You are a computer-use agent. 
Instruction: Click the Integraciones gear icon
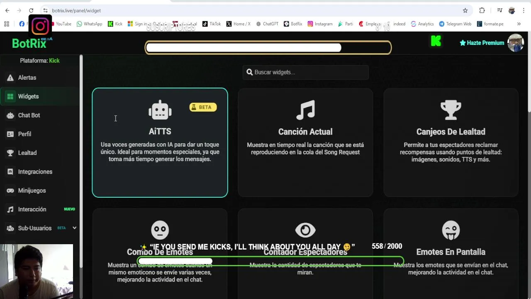click(10, 172)
